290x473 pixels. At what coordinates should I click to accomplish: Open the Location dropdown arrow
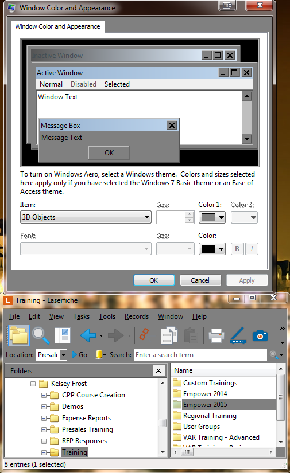click(x=63, y=355)
